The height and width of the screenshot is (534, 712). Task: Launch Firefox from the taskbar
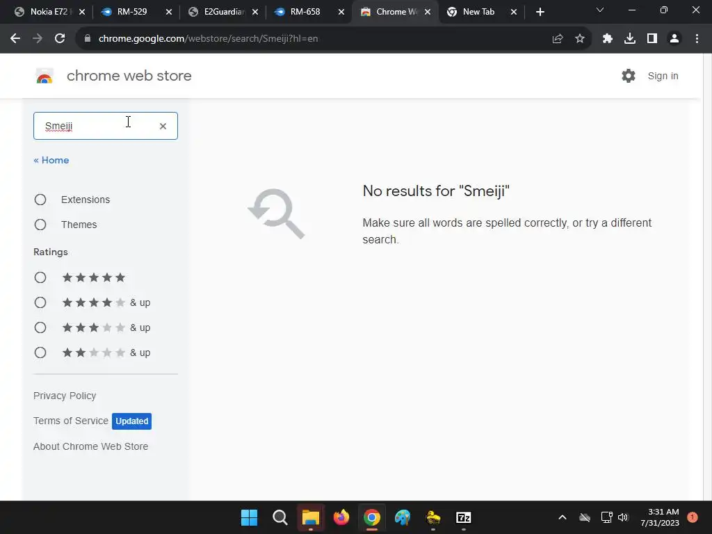[341, 517]
